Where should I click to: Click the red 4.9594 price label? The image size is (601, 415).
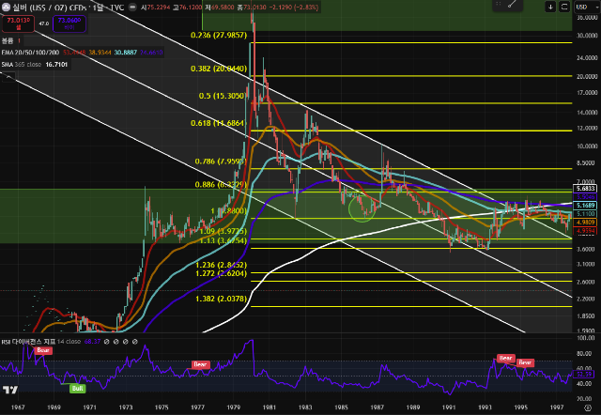click(x=585, y=231)
